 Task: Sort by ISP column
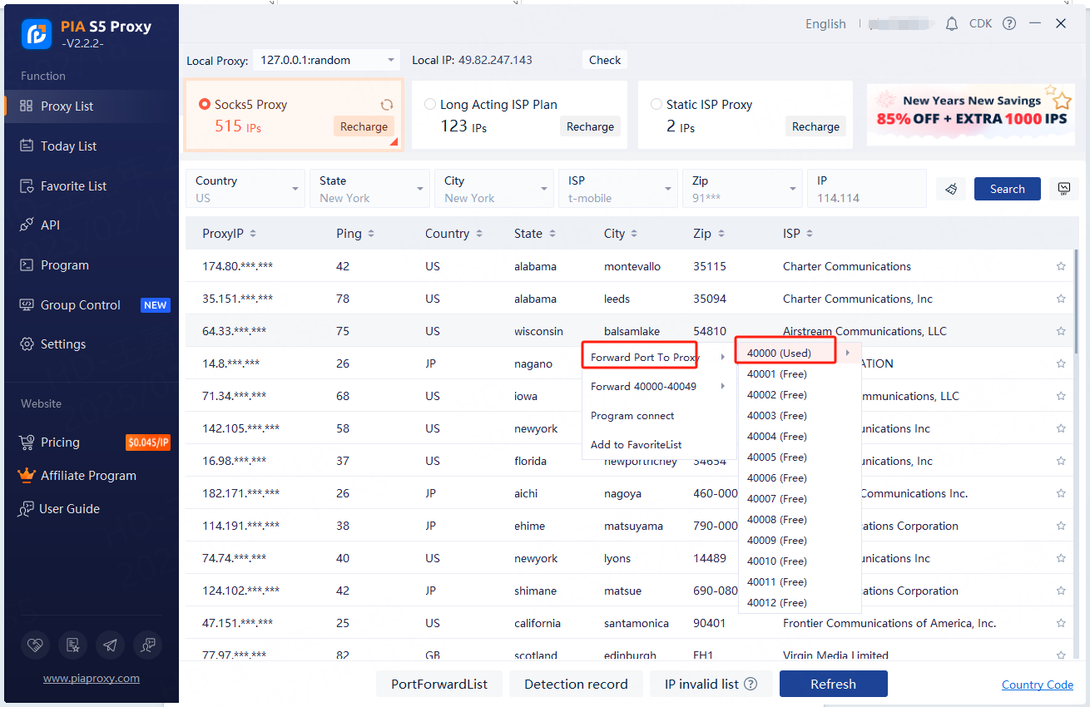pyautogui.click(x=798, y=234)
